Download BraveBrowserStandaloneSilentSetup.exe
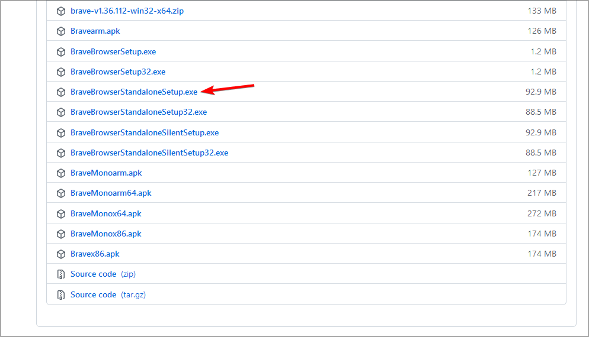The height and width of the screenshot is (337, 589). click(145, 132)
